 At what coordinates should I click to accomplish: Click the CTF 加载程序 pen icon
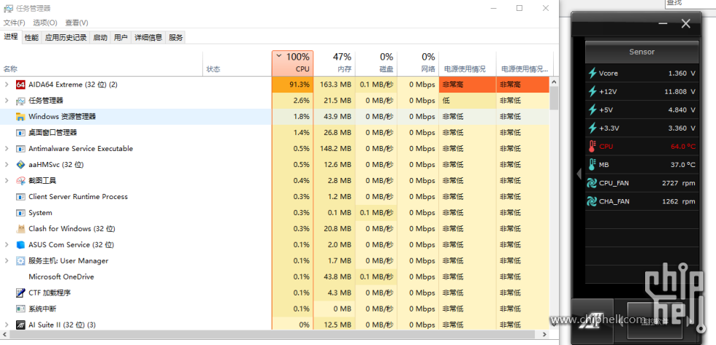(x=20, y=292)
